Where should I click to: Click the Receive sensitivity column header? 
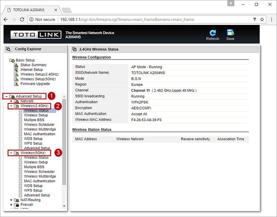pyautogui.click(x=196, y=139)
